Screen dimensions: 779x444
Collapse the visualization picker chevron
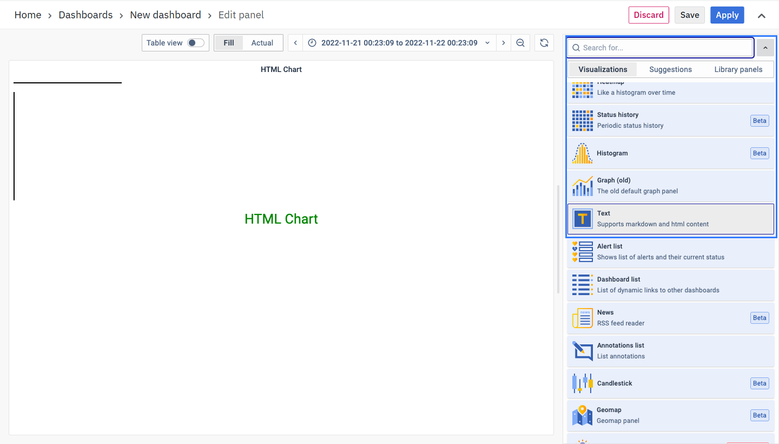tap(765, 48)
